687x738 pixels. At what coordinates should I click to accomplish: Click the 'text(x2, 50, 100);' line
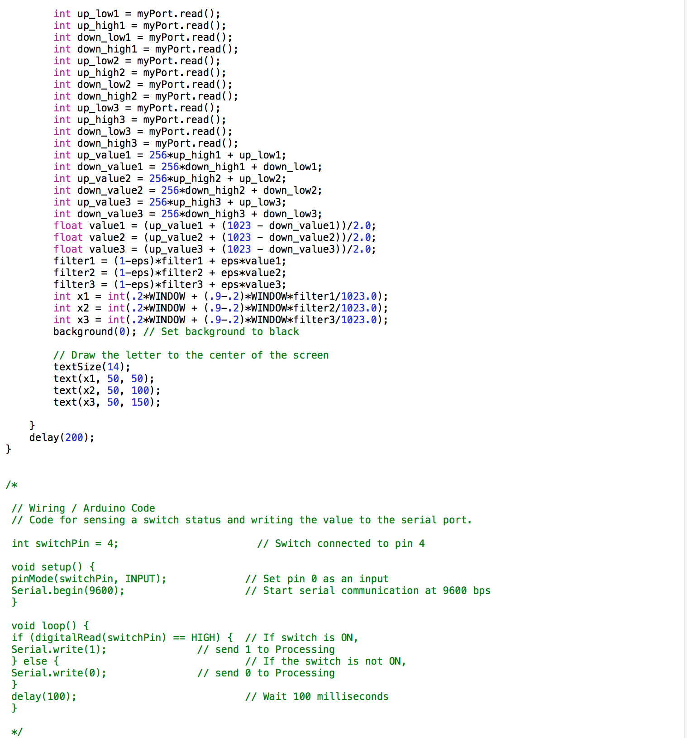(107, 391)
